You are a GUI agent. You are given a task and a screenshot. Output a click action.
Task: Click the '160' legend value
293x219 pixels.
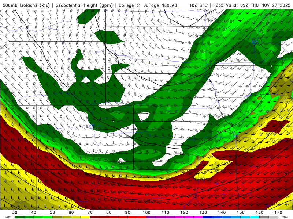[x=259, y=212]
